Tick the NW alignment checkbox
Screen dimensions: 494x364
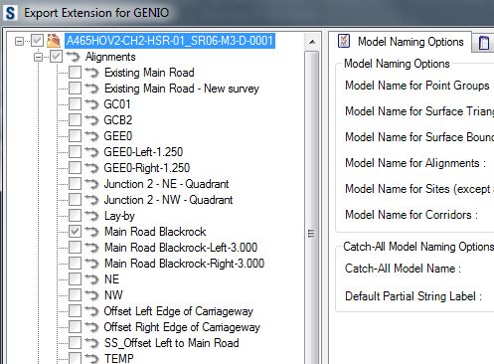tap(75, 295)
